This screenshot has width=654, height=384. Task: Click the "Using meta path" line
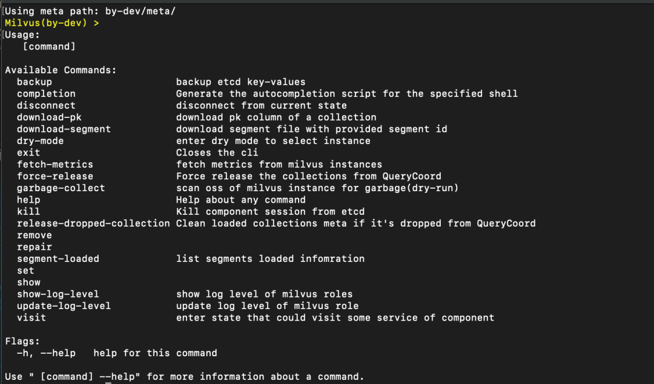click(90, 11)
